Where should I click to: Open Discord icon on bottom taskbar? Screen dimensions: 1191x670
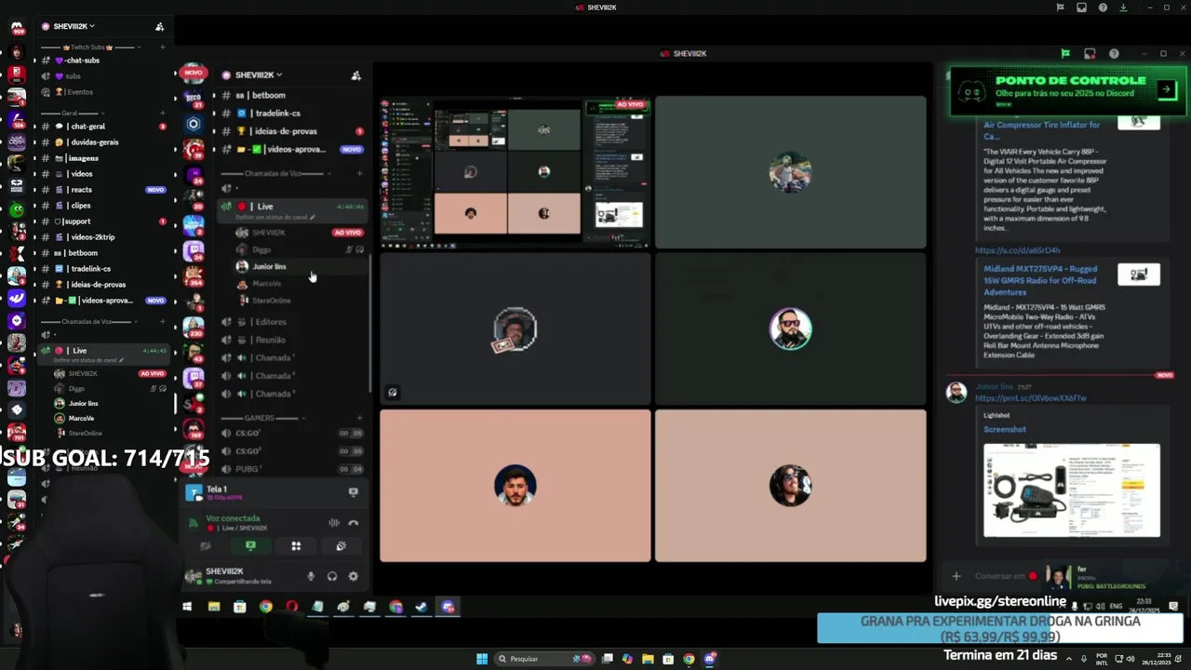click(x=711, y=659)
